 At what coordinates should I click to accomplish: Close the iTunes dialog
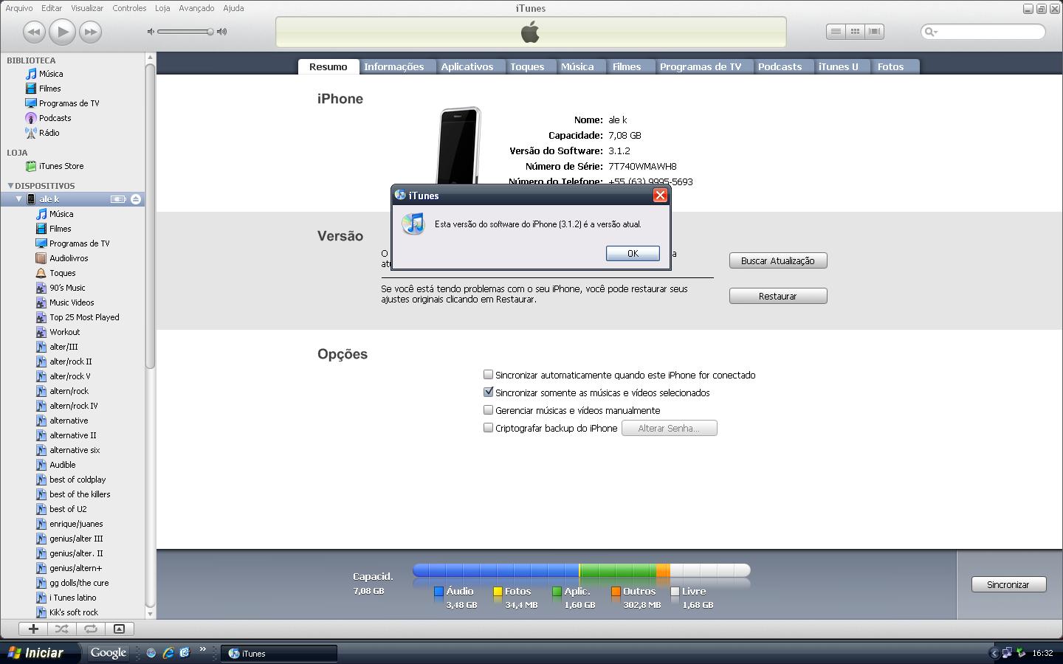[x=660, y=196]
